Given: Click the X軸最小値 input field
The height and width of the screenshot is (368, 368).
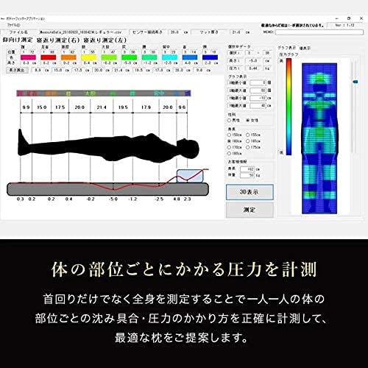Looking at the screenshot, I should (x=258, y=83).
